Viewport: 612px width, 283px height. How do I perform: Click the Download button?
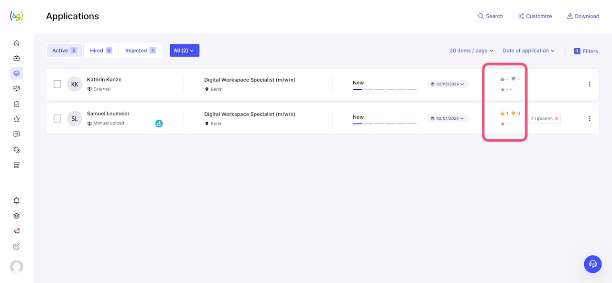pos(583,16)
